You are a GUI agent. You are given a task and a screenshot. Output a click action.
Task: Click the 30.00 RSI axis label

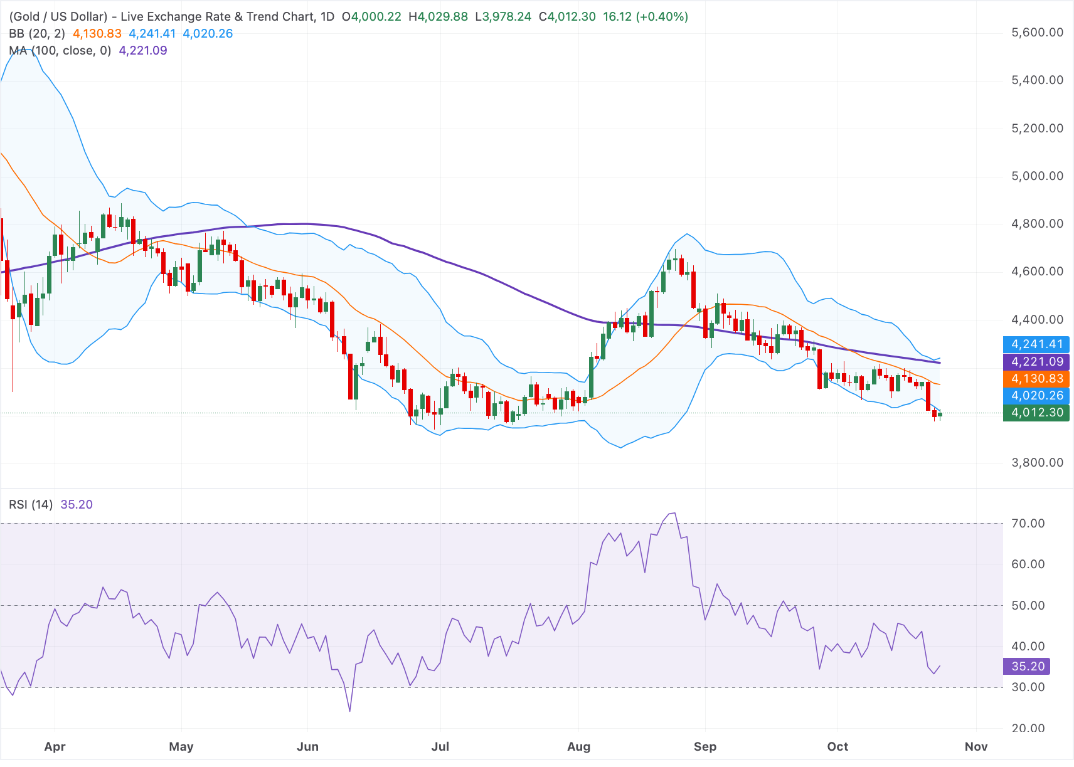pyautogui.click(x=1028, y=687)
